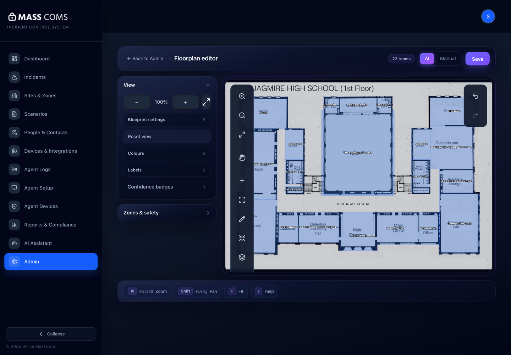
Task: Expand Blueprint settings
Action: point(167,120)
